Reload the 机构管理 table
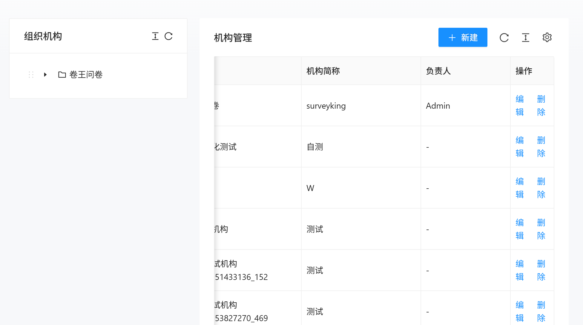Screen dimensions: 583x325 click(x=504, y=38)
